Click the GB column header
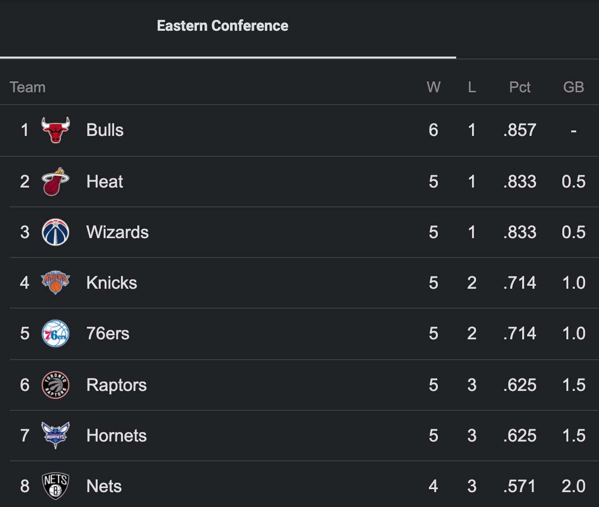Viewport: 599px width, 507px height. pyautogui.click(x=574, y=87)
